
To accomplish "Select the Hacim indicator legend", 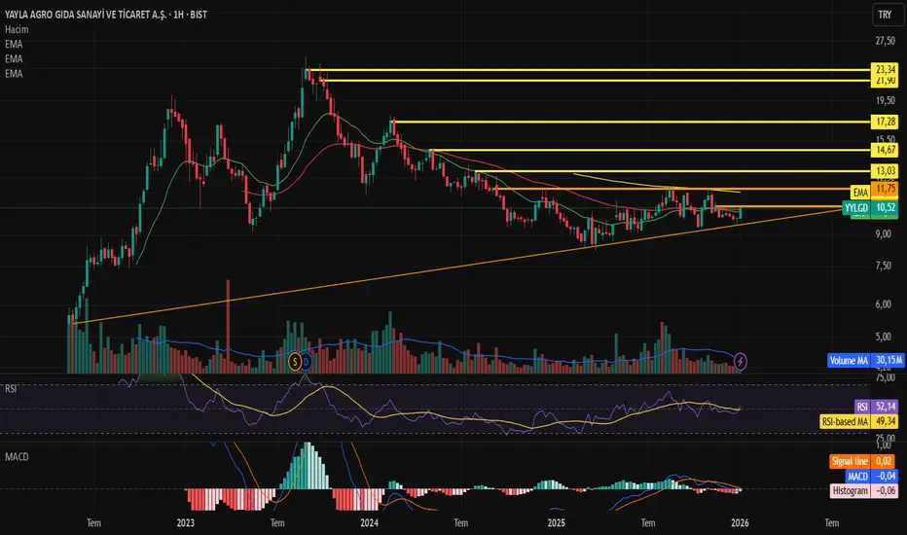I will [17, 29].
